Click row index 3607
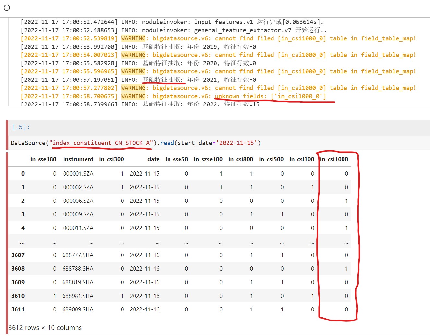This screenshot has height=336, width=430. tap(18, 255)
